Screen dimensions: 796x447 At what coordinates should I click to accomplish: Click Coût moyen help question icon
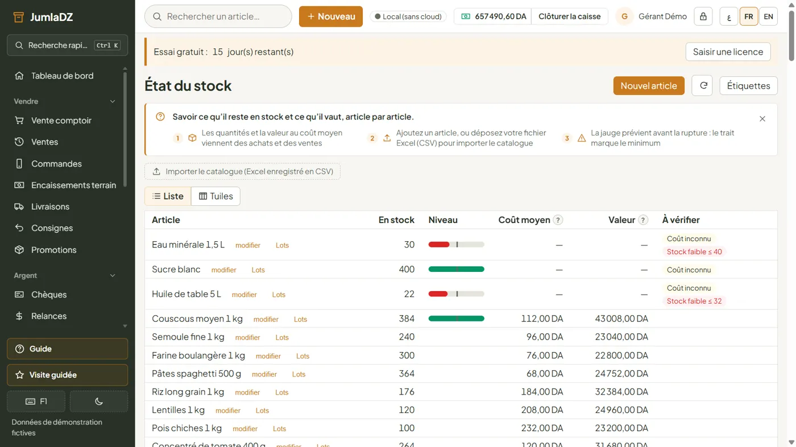click(x=558, y=220)
